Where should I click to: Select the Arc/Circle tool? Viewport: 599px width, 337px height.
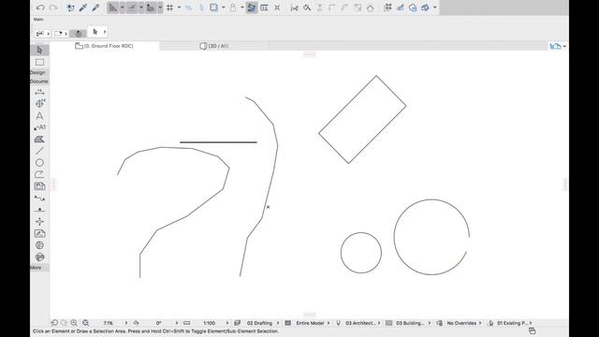point(39,163)
